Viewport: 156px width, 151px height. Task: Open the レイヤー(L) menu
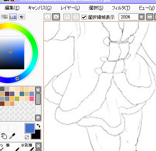click(x=70, y=8)
